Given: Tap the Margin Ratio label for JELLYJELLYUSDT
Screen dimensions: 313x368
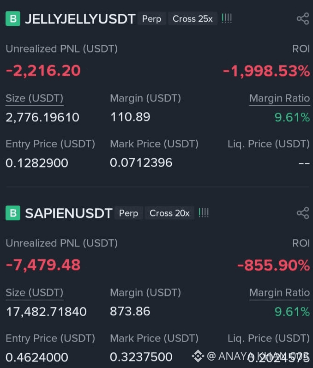Looking at the screenshot, I should (279, 98).
